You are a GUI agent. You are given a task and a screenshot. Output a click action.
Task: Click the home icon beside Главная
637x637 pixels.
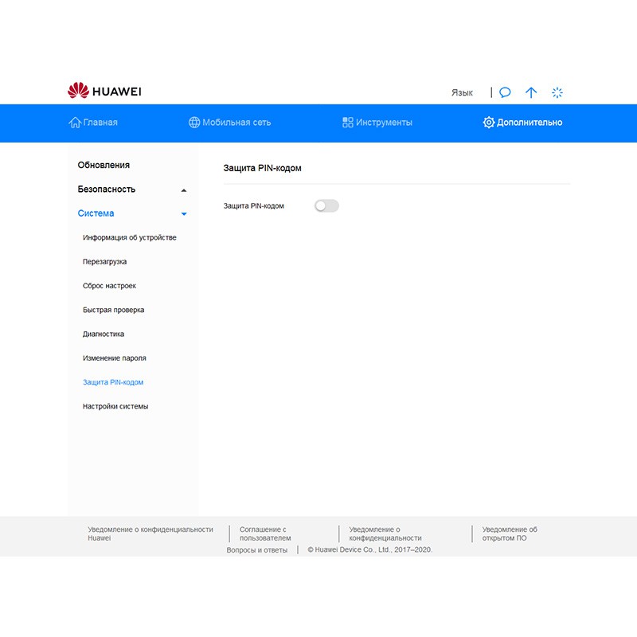[x=75, y=123]
